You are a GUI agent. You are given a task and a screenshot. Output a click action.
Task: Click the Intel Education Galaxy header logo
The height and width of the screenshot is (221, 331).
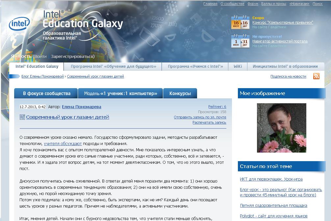pos(83,25)
